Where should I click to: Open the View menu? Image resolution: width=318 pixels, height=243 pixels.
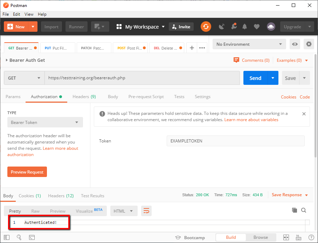click(29, 14)
